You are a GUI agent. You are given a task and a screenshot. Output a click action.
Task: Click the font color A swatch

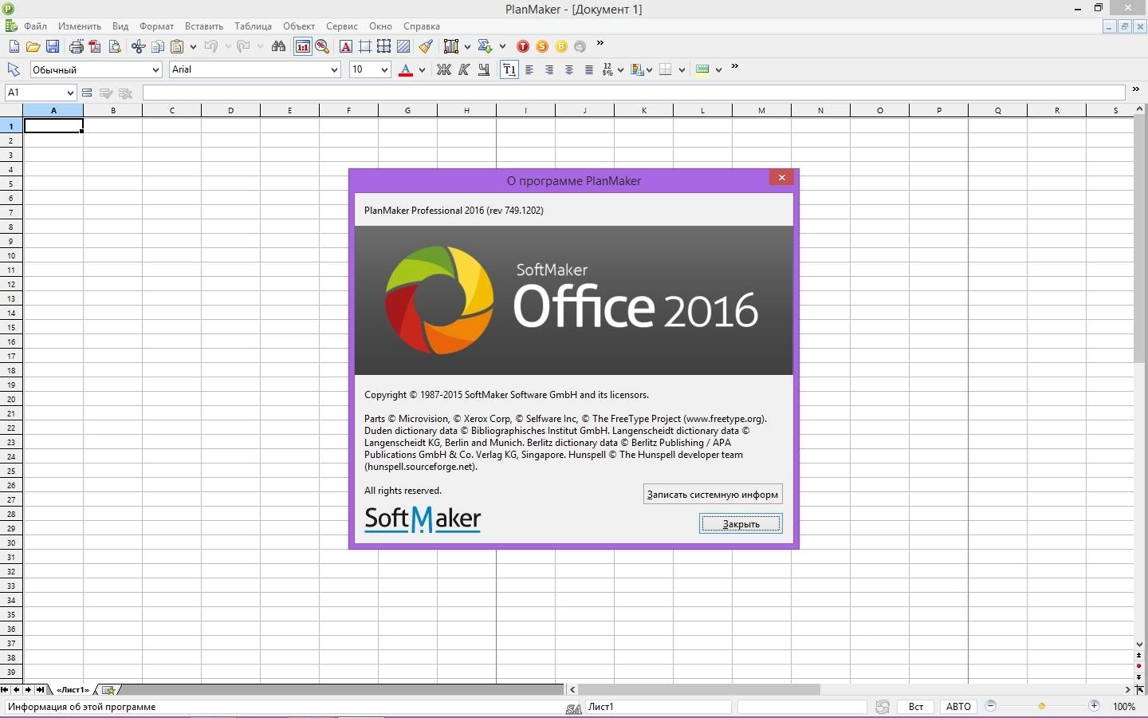(405, 69)
